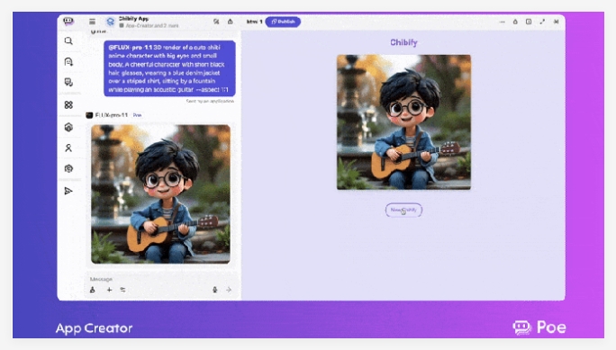Image resolution: width=616 pixels, height=350 pixels.
Task: Open search from the left sidebar
Action: (x=68, y=40)
